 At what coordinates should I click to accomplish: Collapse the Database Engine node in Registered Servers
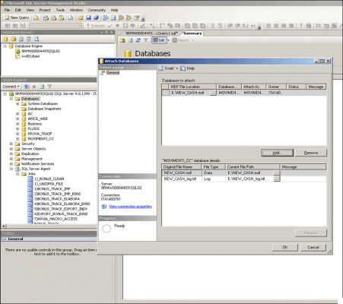coord(5,46)
